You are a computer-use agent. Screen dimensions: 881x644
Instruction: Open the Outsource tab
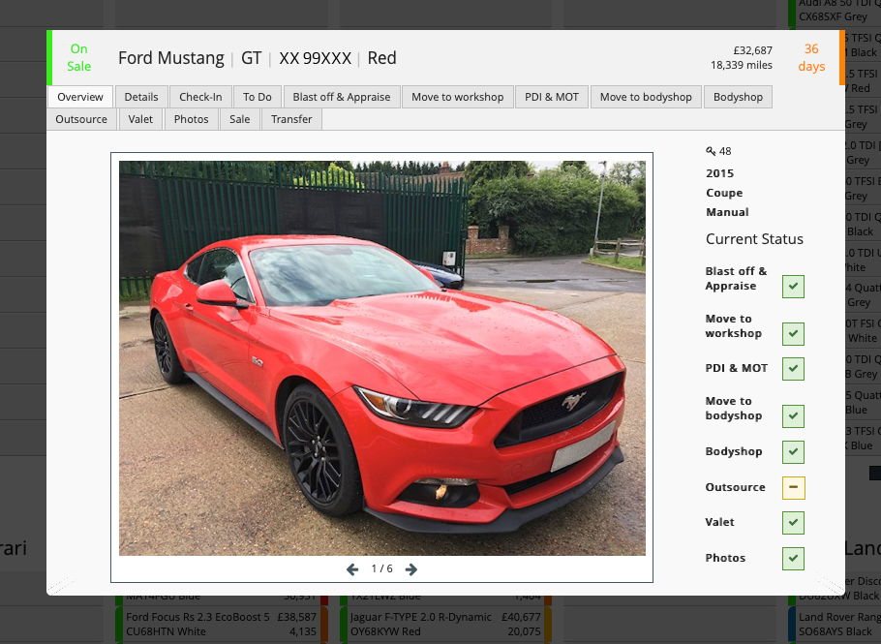pos(81,119)
